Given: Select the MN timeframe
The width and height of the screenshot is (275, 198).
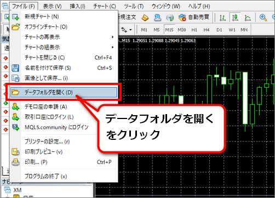Looking at the screenshot, I should (244, 30).
